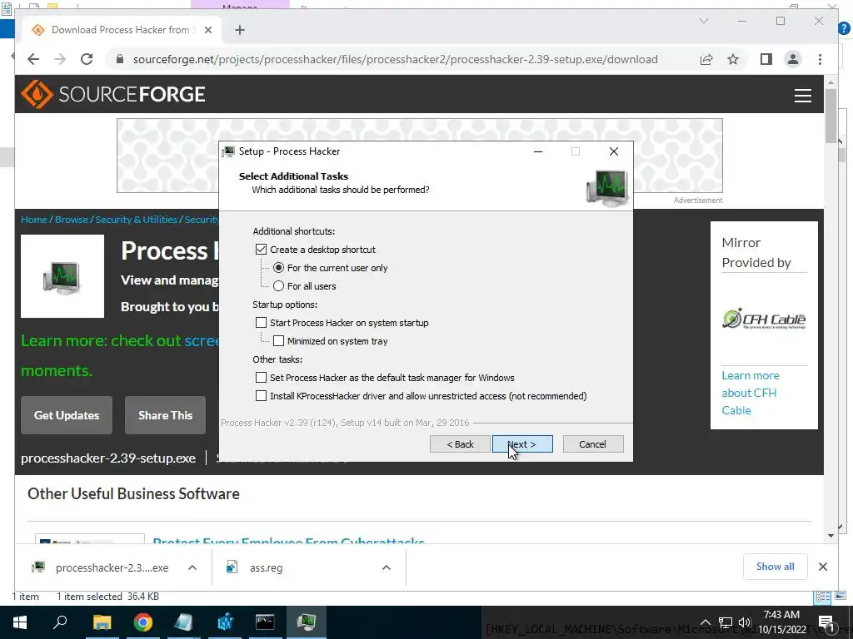The height and width of the screenshot is (639, 853).
Task: Open taskbar search
Action: [60, 622]
